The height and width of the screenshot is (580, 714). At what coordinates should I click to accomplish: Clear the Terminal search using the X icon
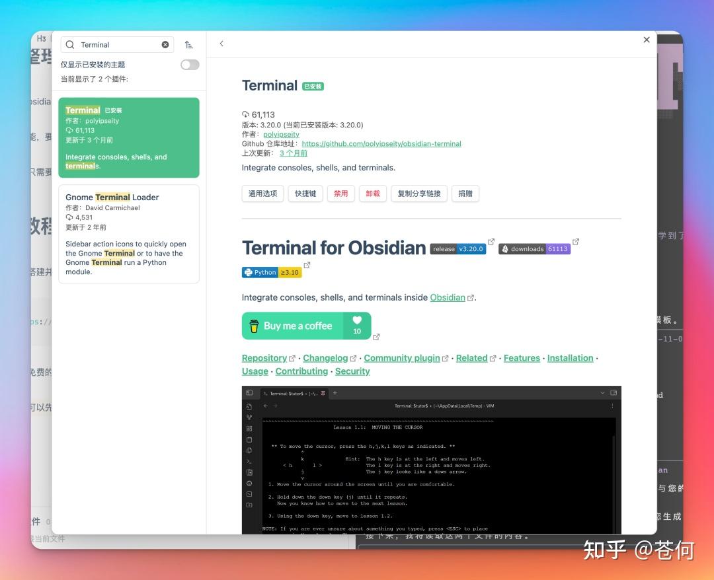165,44
